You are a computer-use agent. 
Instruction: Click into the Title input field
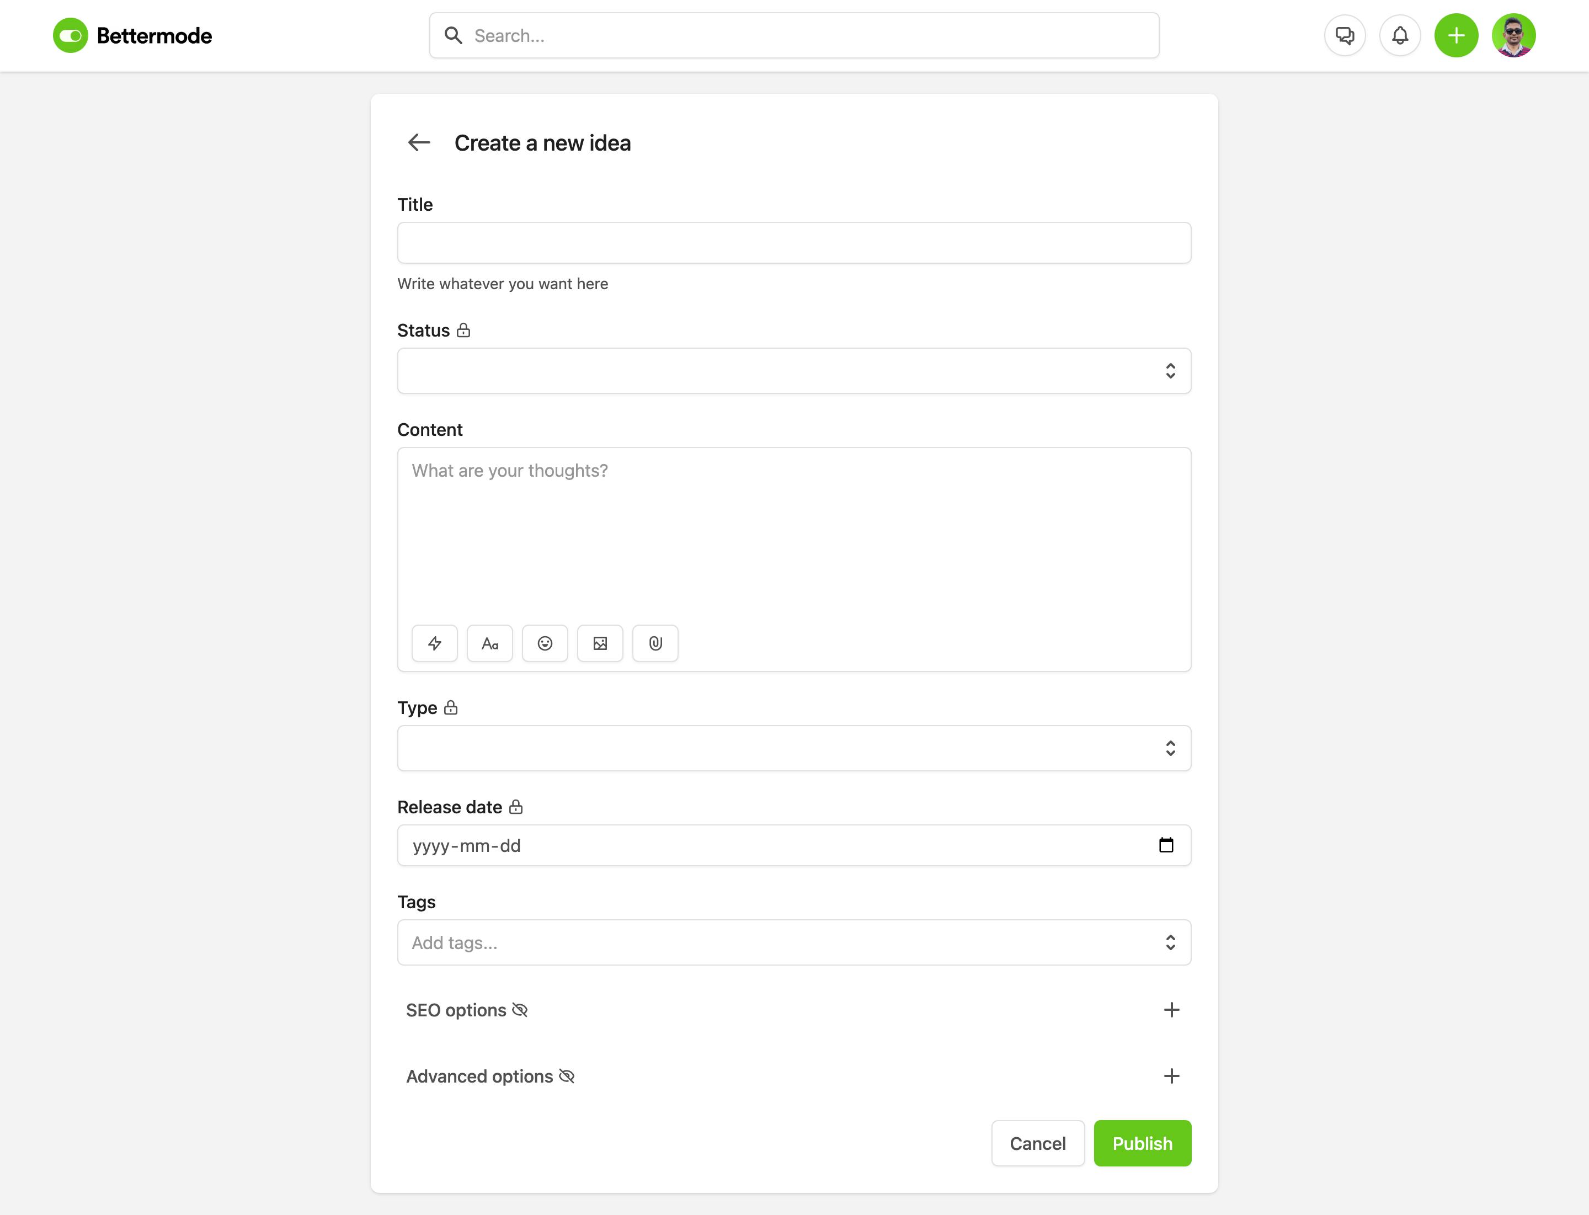[x=793, y=243]
